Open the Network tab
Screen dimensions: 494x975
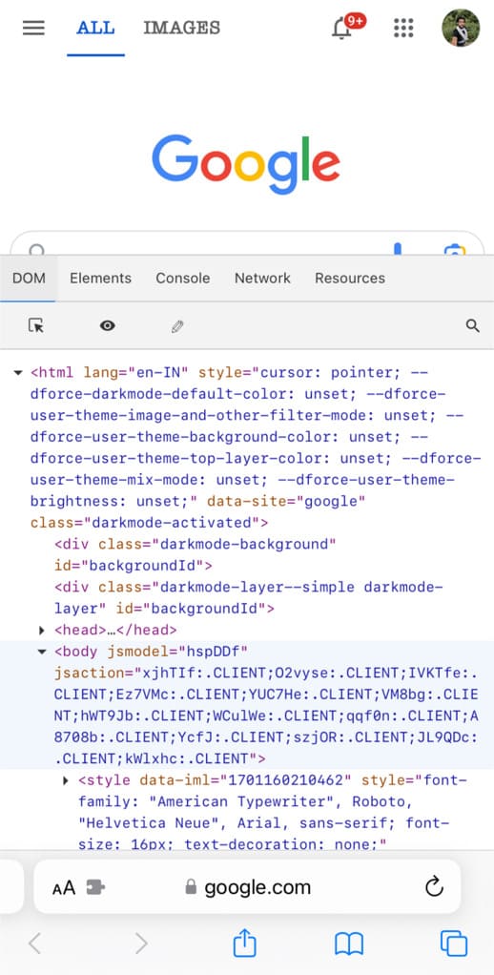coord(262,278)
